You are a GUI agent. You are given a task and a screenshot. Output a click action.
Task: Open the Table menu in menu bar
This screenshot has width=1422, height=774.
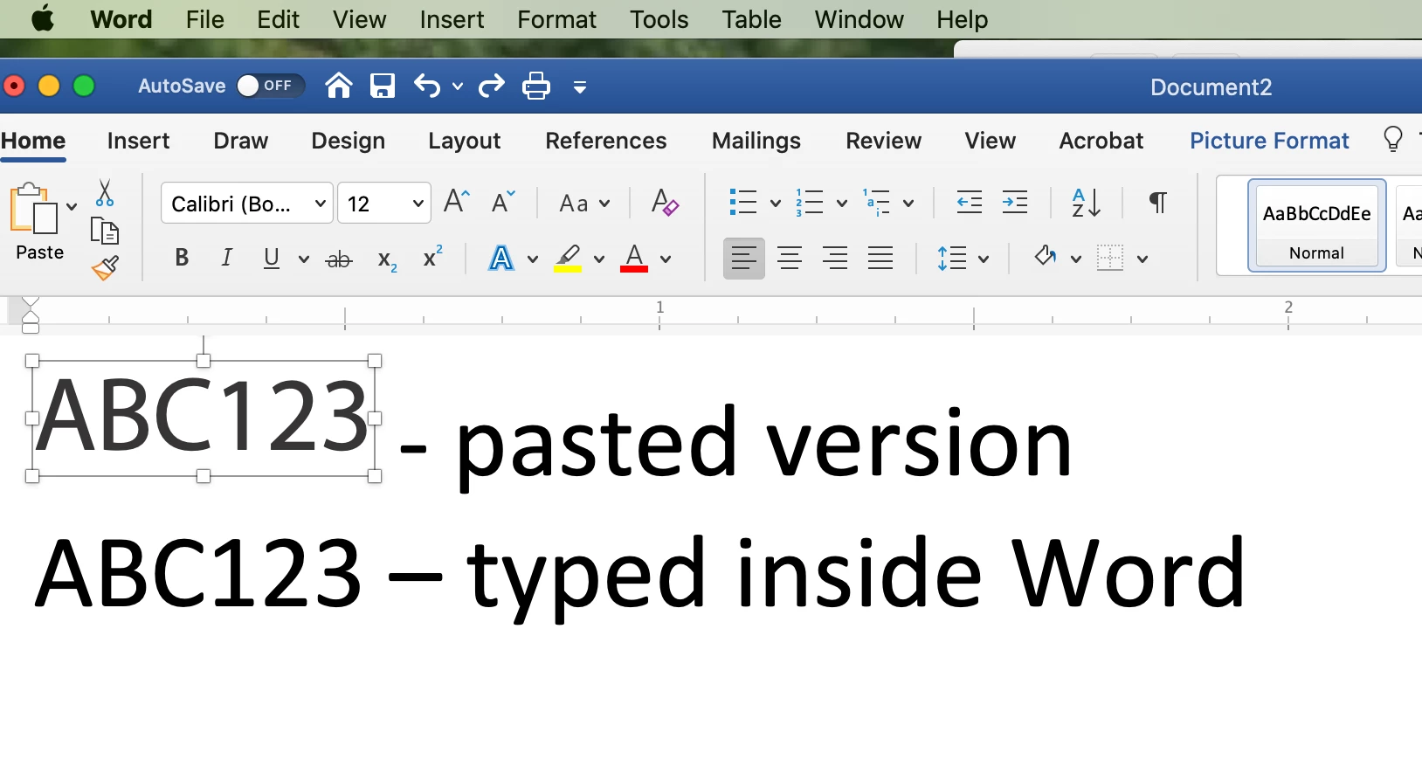[x=751, y=19]
